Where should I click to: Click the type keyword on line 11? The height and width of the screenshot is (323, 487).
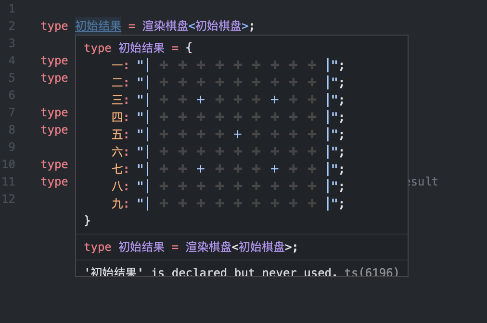(x=54, y=182)
